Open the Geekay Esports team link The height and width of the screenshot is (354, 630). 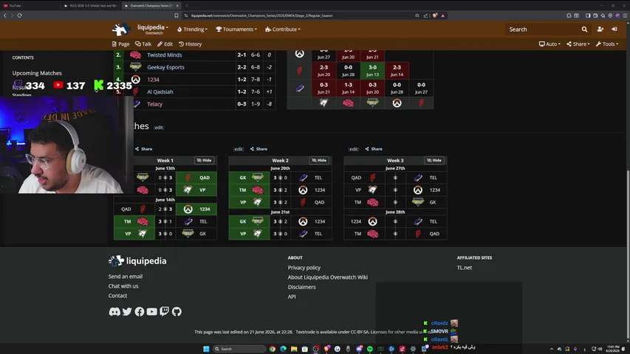[x=165, y=67]
